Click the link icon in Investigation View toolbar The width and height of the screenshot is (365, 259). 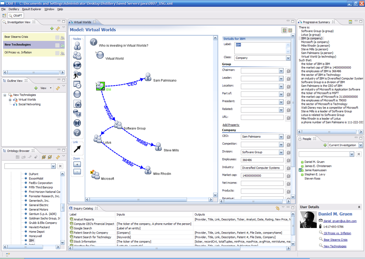[58, 28]
